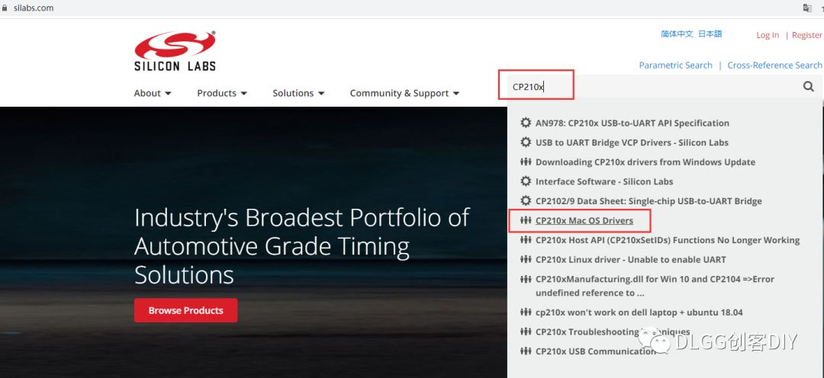Open the Log In link

click(x=768, y=35)
